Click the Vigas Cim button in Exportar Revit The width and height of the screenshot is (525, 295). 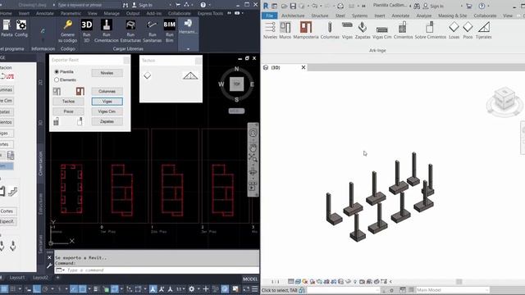click(x=107, y=111)
